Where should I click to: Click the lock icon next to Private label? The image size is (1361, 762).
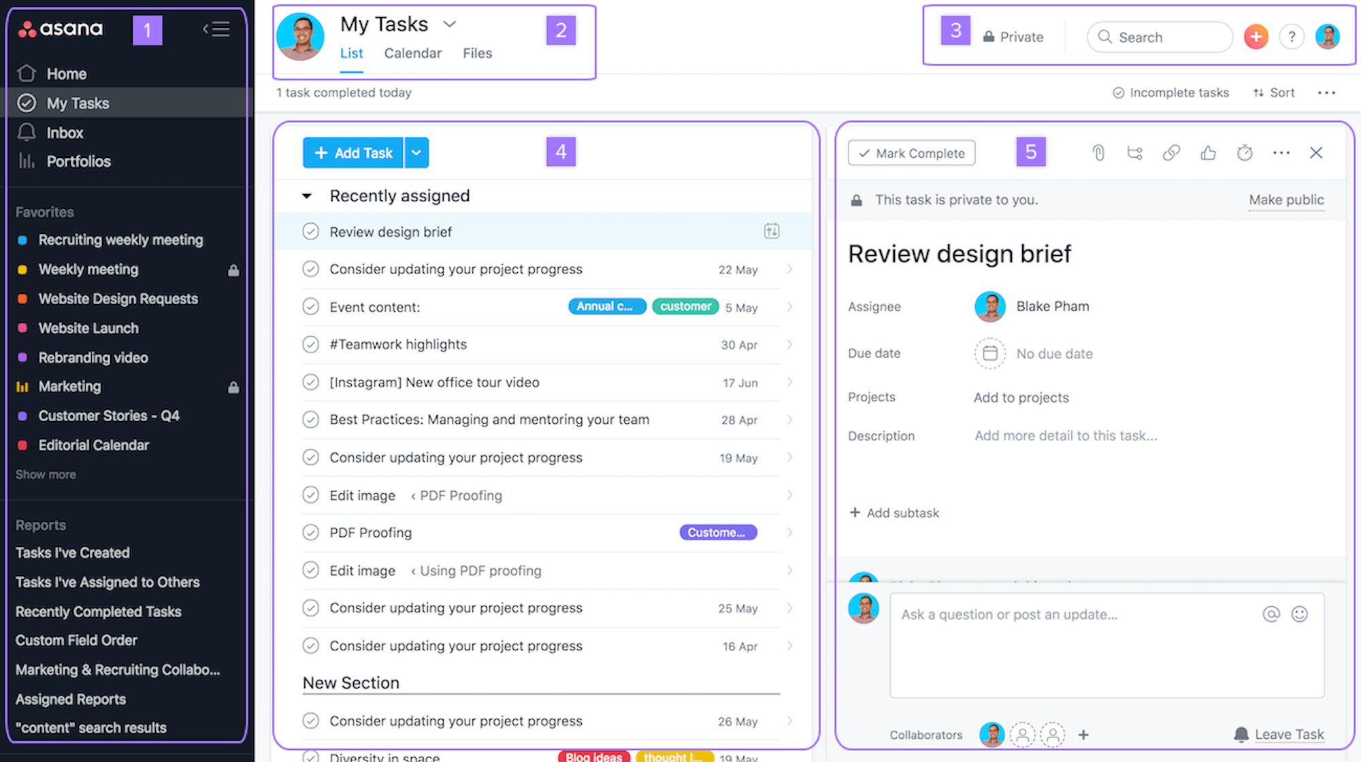988,35
